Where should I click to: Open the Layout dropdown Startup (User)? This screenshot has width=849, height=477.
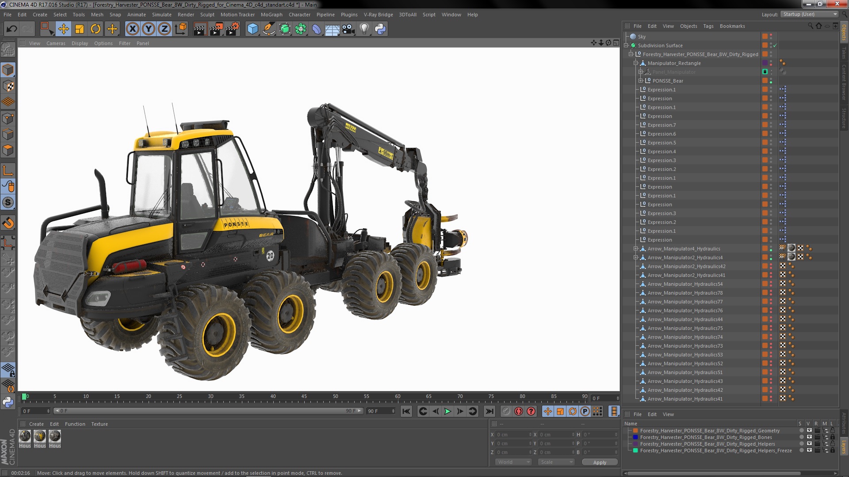(x=809, y=15)
